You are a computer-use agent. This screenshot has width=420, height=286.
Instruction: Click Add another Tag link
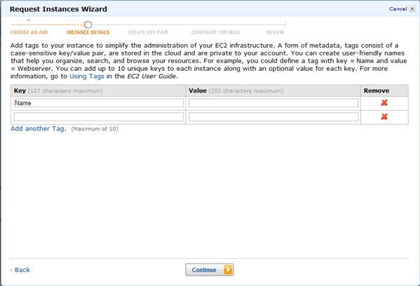coord(39,128)
